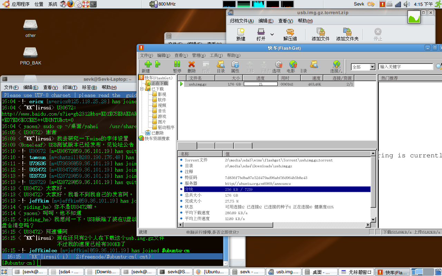Click the 新建 icon in the archive manager window

point(241,32)
